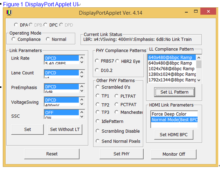Select 1024x768@6bpc Ramp pattern

pyautogui.click(x=172, y=69)
